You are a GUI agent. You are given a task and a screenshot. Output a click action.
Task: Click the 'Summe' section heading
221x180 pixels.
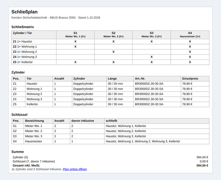[18, 152]
